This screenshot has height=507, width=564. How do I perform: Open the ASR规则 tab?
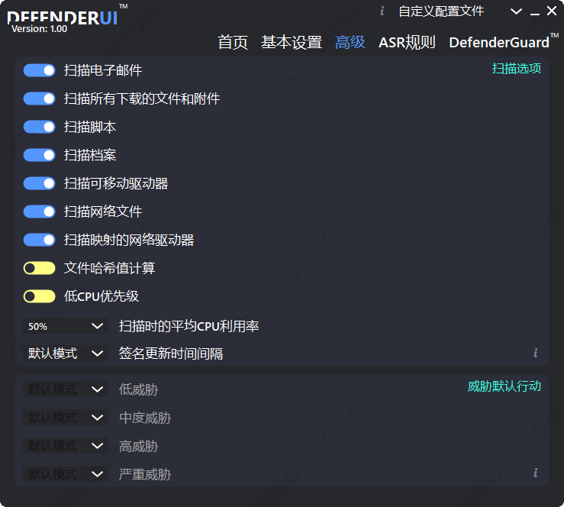click(x=407, y=43)
